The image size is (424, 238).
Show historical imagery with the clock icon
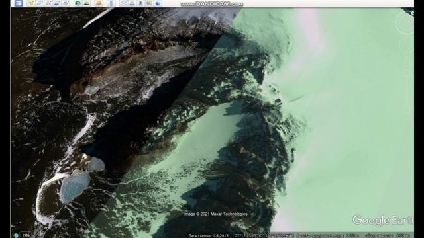click(78, 3)
